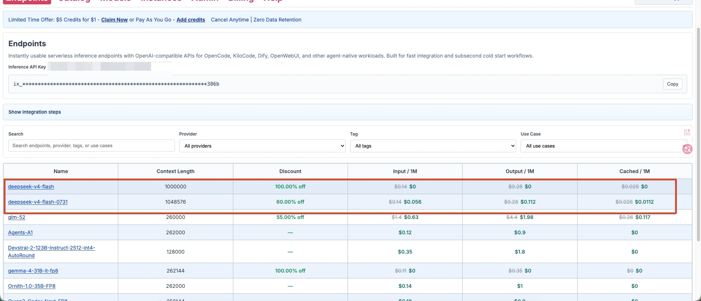This screenshot has width=701, height=301.
Task: Copy the Inference API key
Action: pyautogui.click(x=673, y=84)
